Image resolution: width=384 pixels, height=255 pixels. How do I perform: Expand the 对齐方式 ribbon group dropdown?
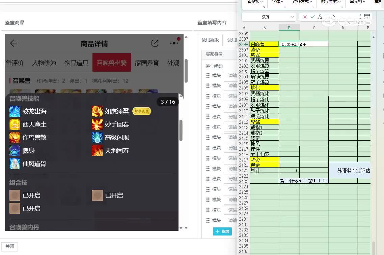[302, 2]
